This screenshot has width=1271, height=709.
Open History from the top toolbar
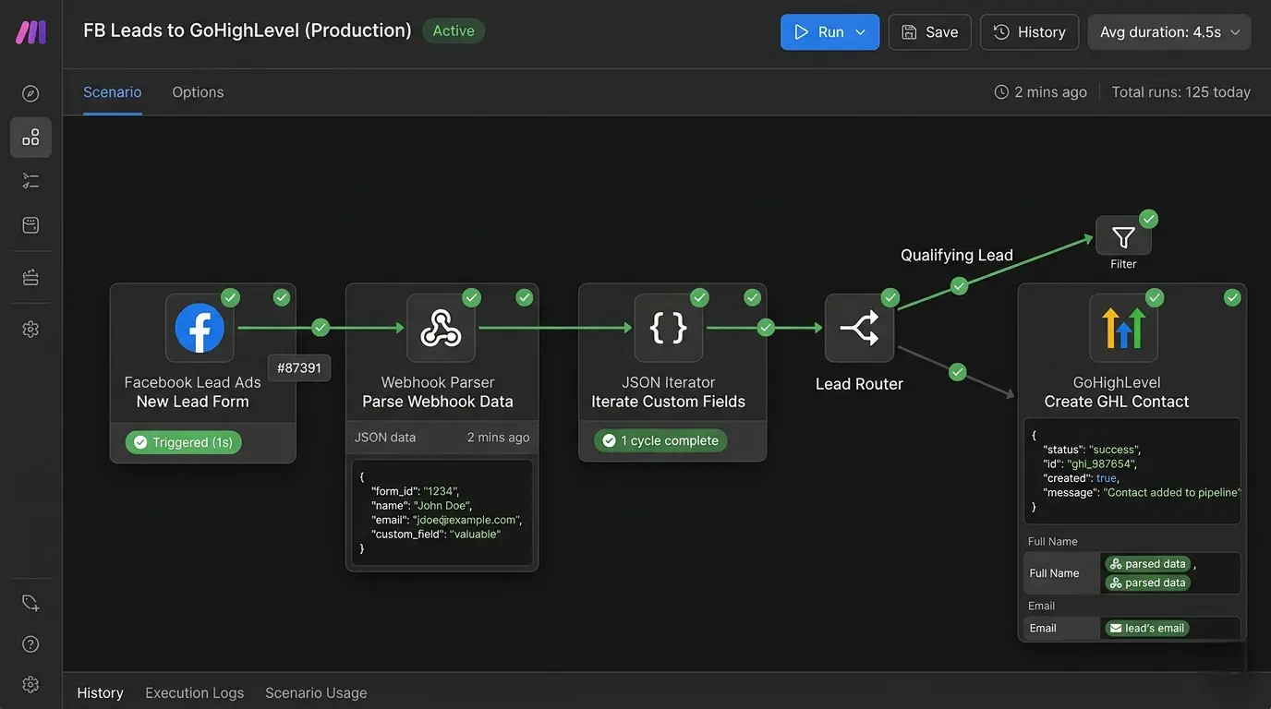click(1030, 32)
